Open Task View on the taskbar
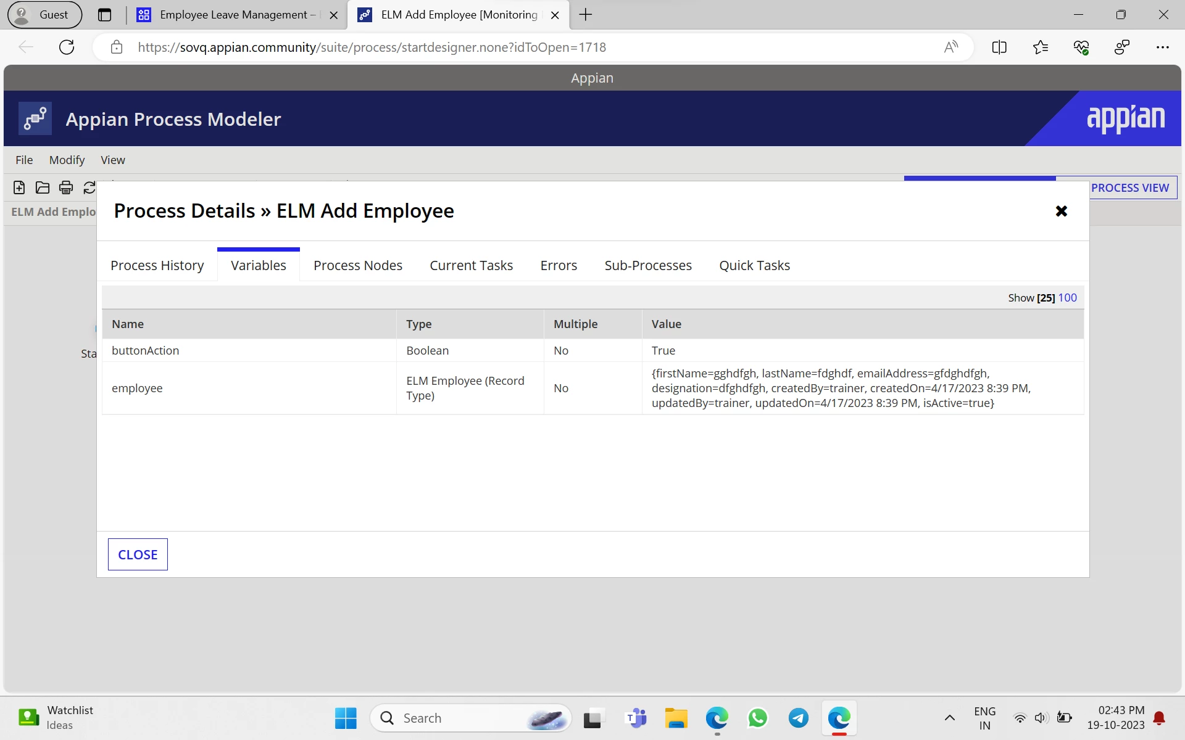The width and height of the screenshot is (1185, 740). tap(592, 718)
